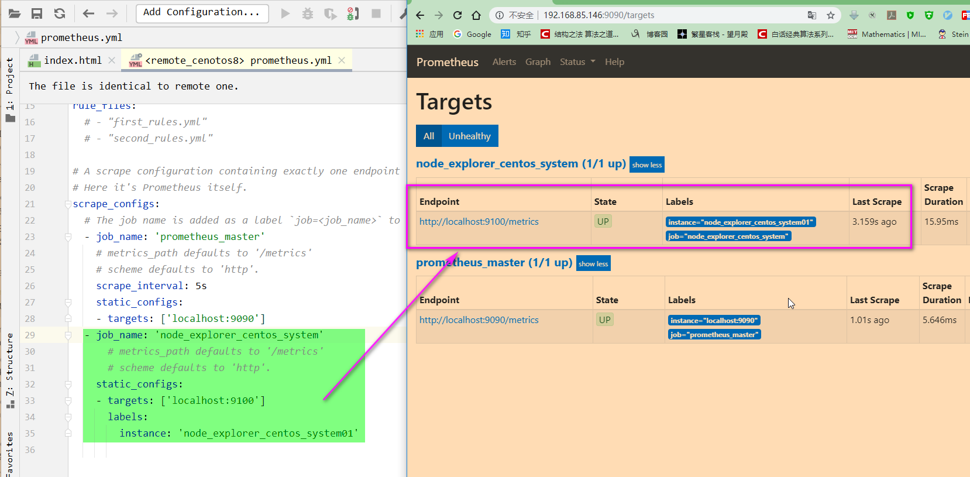
Task: Click the download arrow extension icon
Action: (854, 15)
